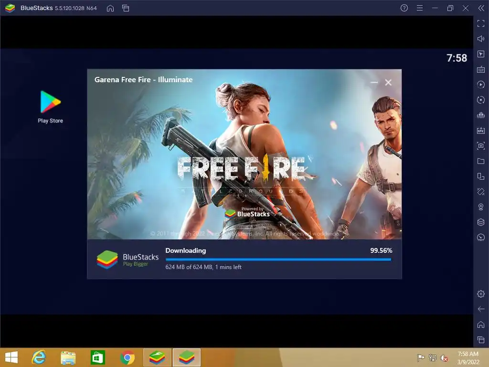489x367 pixels.
Task: Click the Garena Free Fire - Illuminate title
Action: (143, 80)
